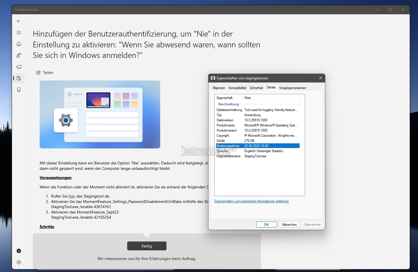Click the Schritte heading
This screenshot has height=272, width=418.
click(47, 227)
